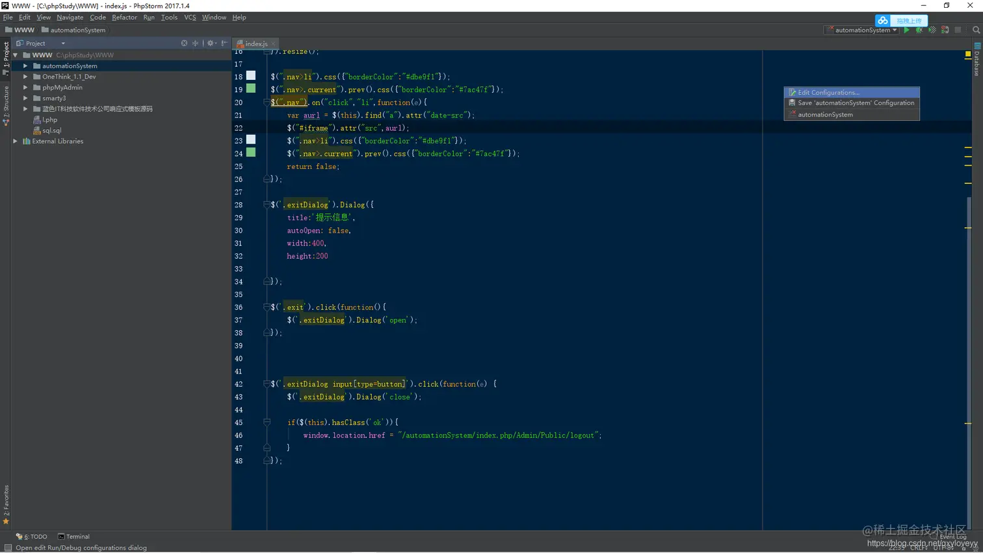Open the Terminal tool window
983x553 pixels.
tap(73, 537)
